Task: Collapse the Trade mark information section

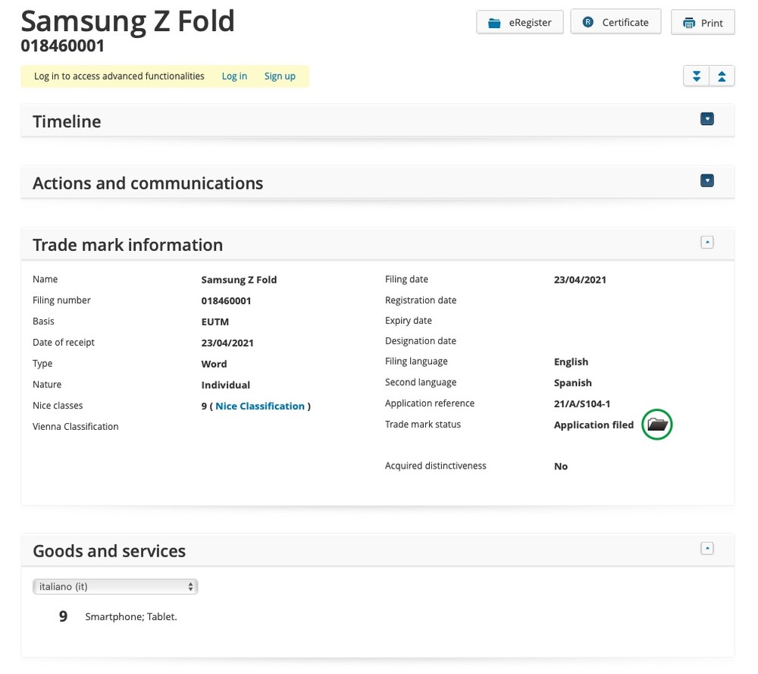Action: coord(707,243)
